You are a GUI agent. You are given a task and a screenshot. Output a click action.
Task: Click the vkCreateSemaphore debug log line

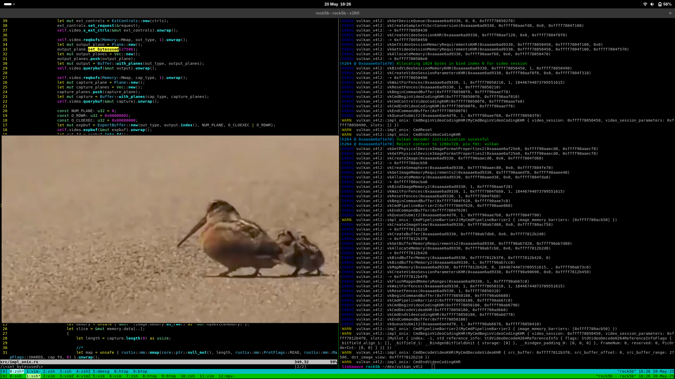tap(446, 168)
